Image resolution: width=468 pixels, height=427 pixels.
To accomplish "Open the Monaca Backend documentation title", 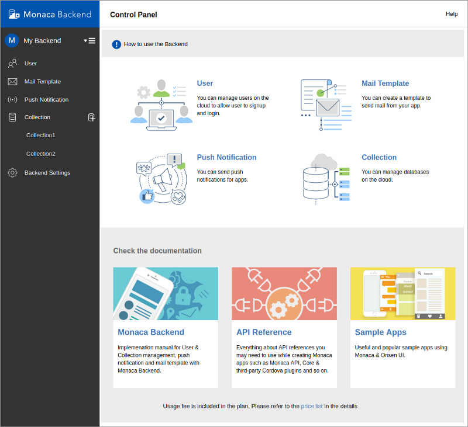I will click(x=151, y=332).
